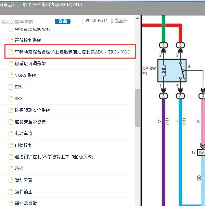Select 车辆动态综合管理和上坡起步辅助控制 ABS TRC VSC entry
Viewport: 205px width, 206px height.
72,52
